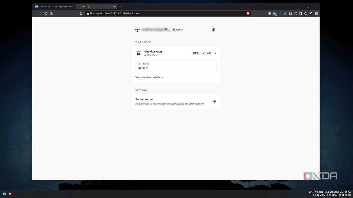Click the browser forward arrow
This screenshot has width=353, height=198.
tap(41, 13)
